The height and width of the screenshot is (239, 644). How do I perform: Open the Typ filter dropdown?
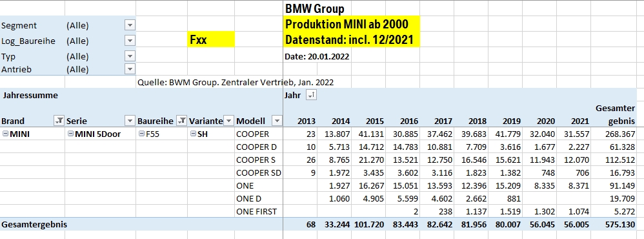[130, 56]
